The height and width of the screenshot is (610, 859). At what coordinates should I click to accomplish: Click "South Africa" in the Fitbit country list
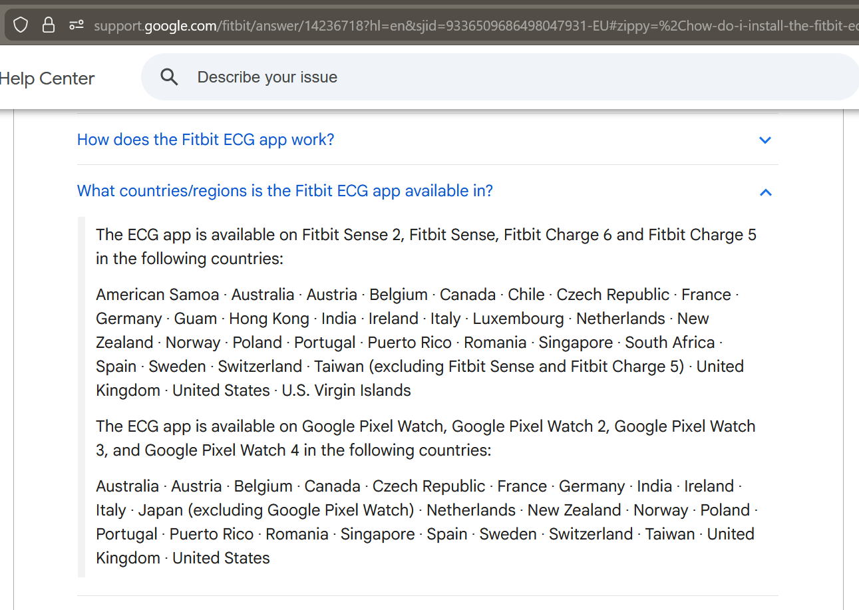click(669, 343)
